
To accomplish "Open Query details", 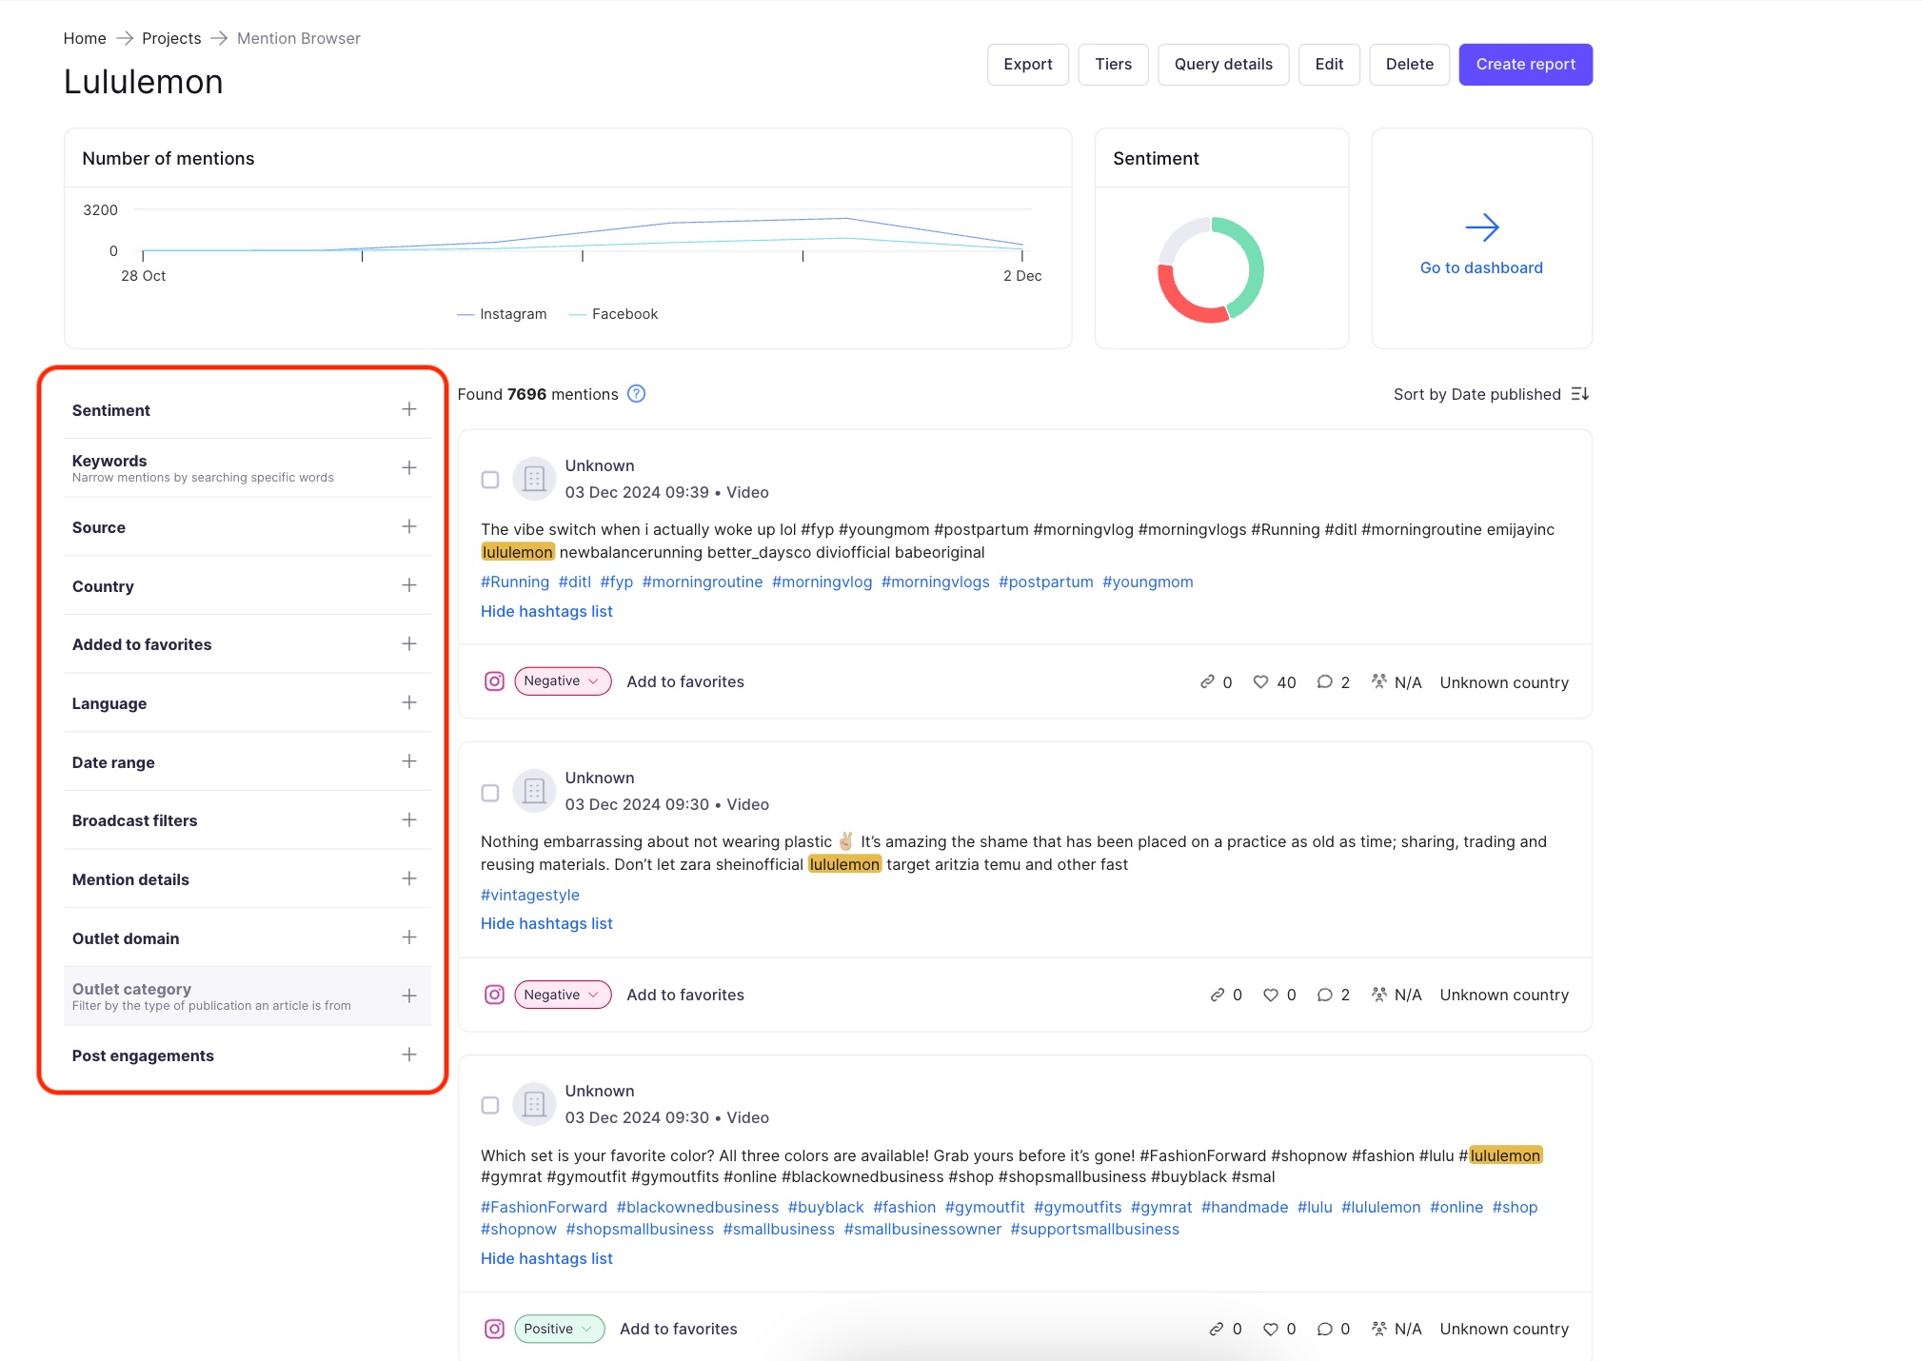I will point(1223,65).
